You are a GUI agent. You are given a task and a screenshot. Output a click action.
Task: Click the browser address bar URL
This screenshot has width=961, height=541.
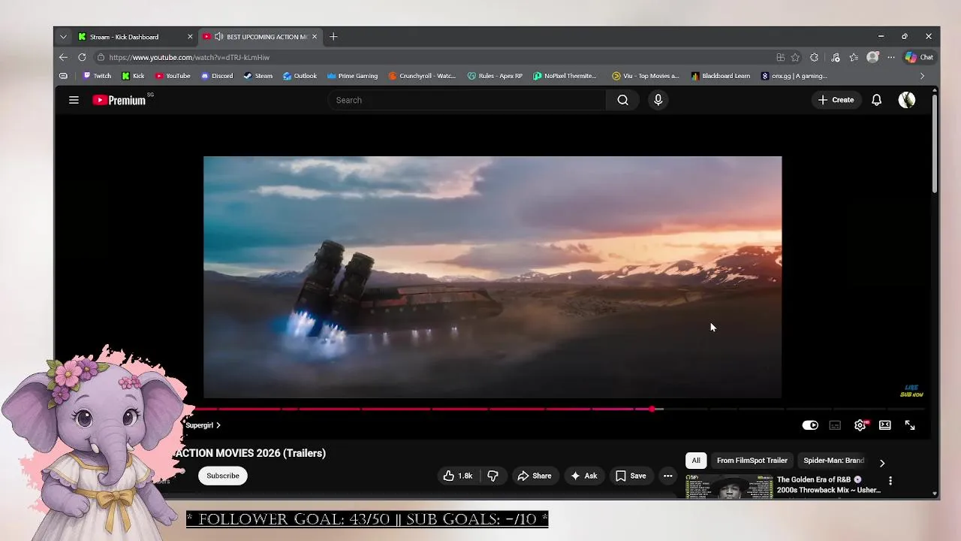tap(189, 57)
